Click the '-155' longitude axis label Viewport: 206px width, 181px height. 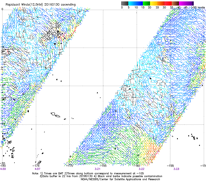point(170,166)
